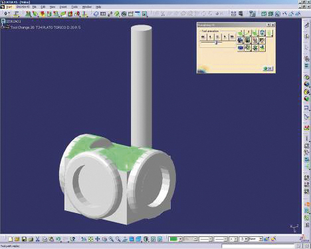Open the Tools menu
The height and width of the screenshot is (249, 311).
(74, 7)
